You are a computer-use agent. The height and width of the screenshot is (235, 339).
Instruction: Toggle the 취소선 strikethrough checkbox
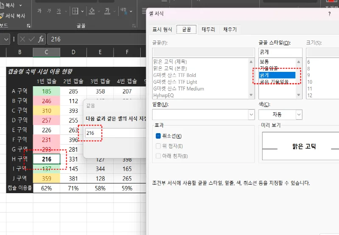pyautogui.click(x=158, y=136)
